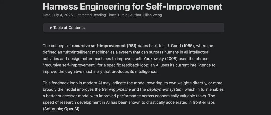The height and width of the screenshot is (115, 271).
Task: Visit the OpenAI link at paragraph end
Action: [71, 109]
